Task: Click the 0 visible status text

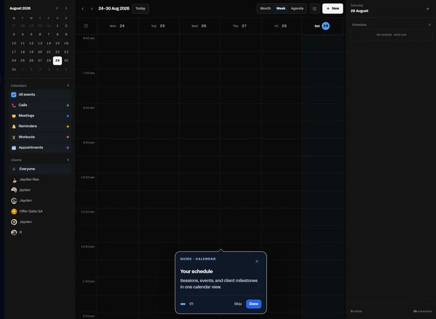Action: coord(356,312)
